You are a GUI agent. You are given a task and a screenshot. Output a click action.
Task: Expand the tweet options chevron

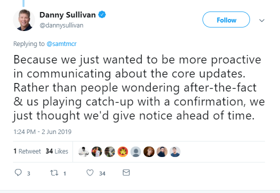(262, 20)
